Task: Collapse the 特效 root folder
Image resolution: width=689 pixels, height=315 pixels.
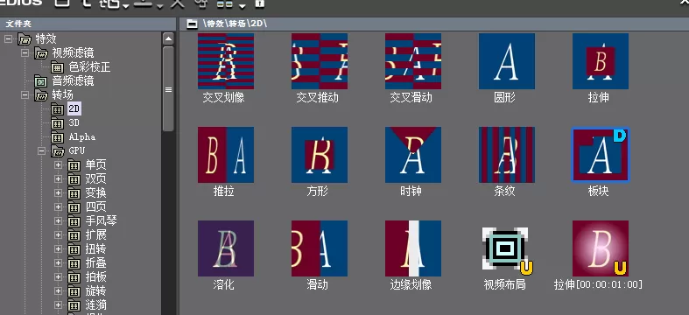Action: click(8, 39)
